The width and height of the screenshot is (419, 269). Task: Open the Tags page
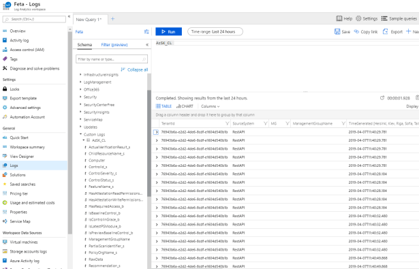tap(14, 59)
